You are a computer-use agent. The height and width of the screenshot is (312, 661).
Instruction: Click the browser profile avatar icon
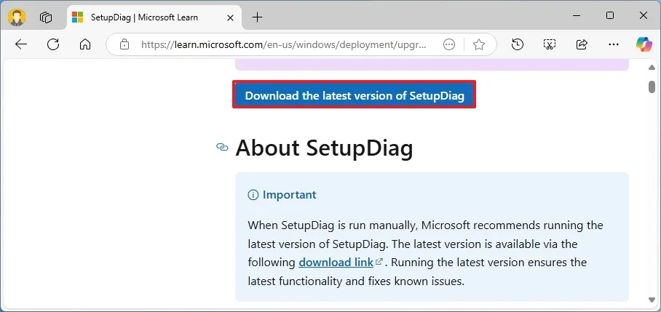(x=17, y=17)
